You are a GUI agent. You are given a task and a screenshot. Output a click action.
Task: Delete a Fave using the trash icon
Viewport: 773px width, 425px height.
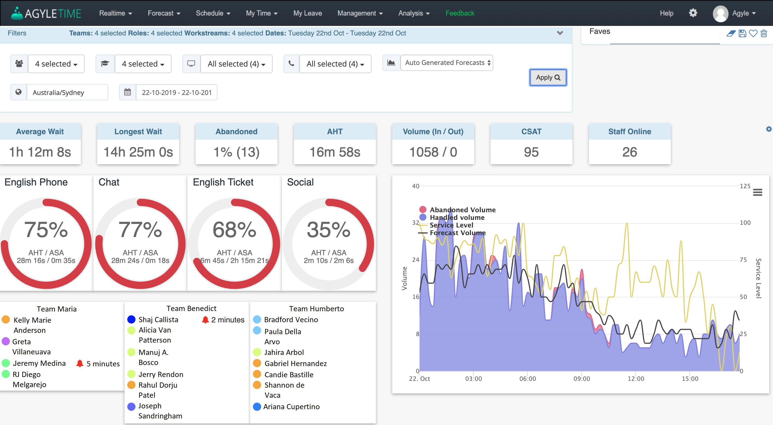coord(764,33)
